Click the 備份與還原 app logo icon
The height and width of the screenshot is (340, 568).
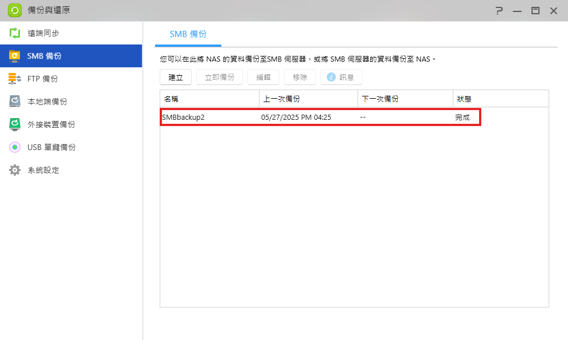pyautogui.click(x=14, y=10)
